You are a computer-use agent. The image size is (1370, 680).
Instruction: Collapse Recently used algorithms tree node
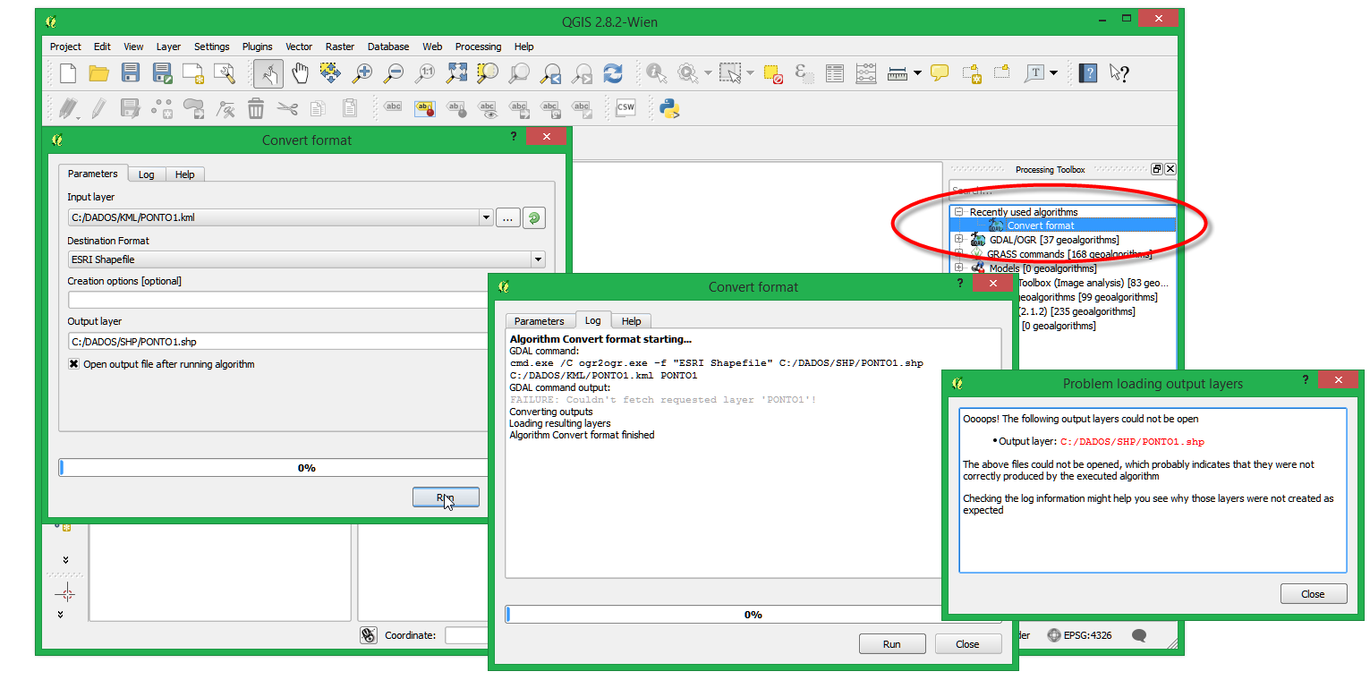coord(958,212)
